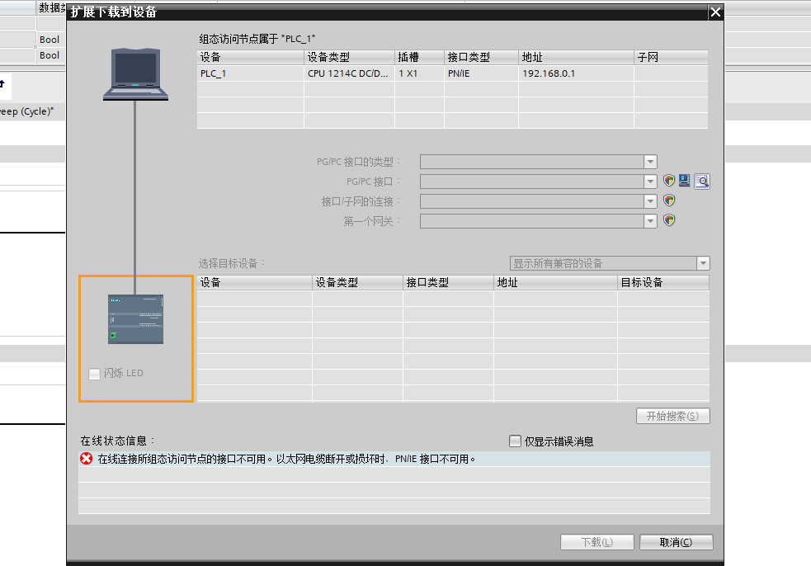Click the red error icon in status list
The width and height of the screenshot is (811, 566).
point(87,459)
